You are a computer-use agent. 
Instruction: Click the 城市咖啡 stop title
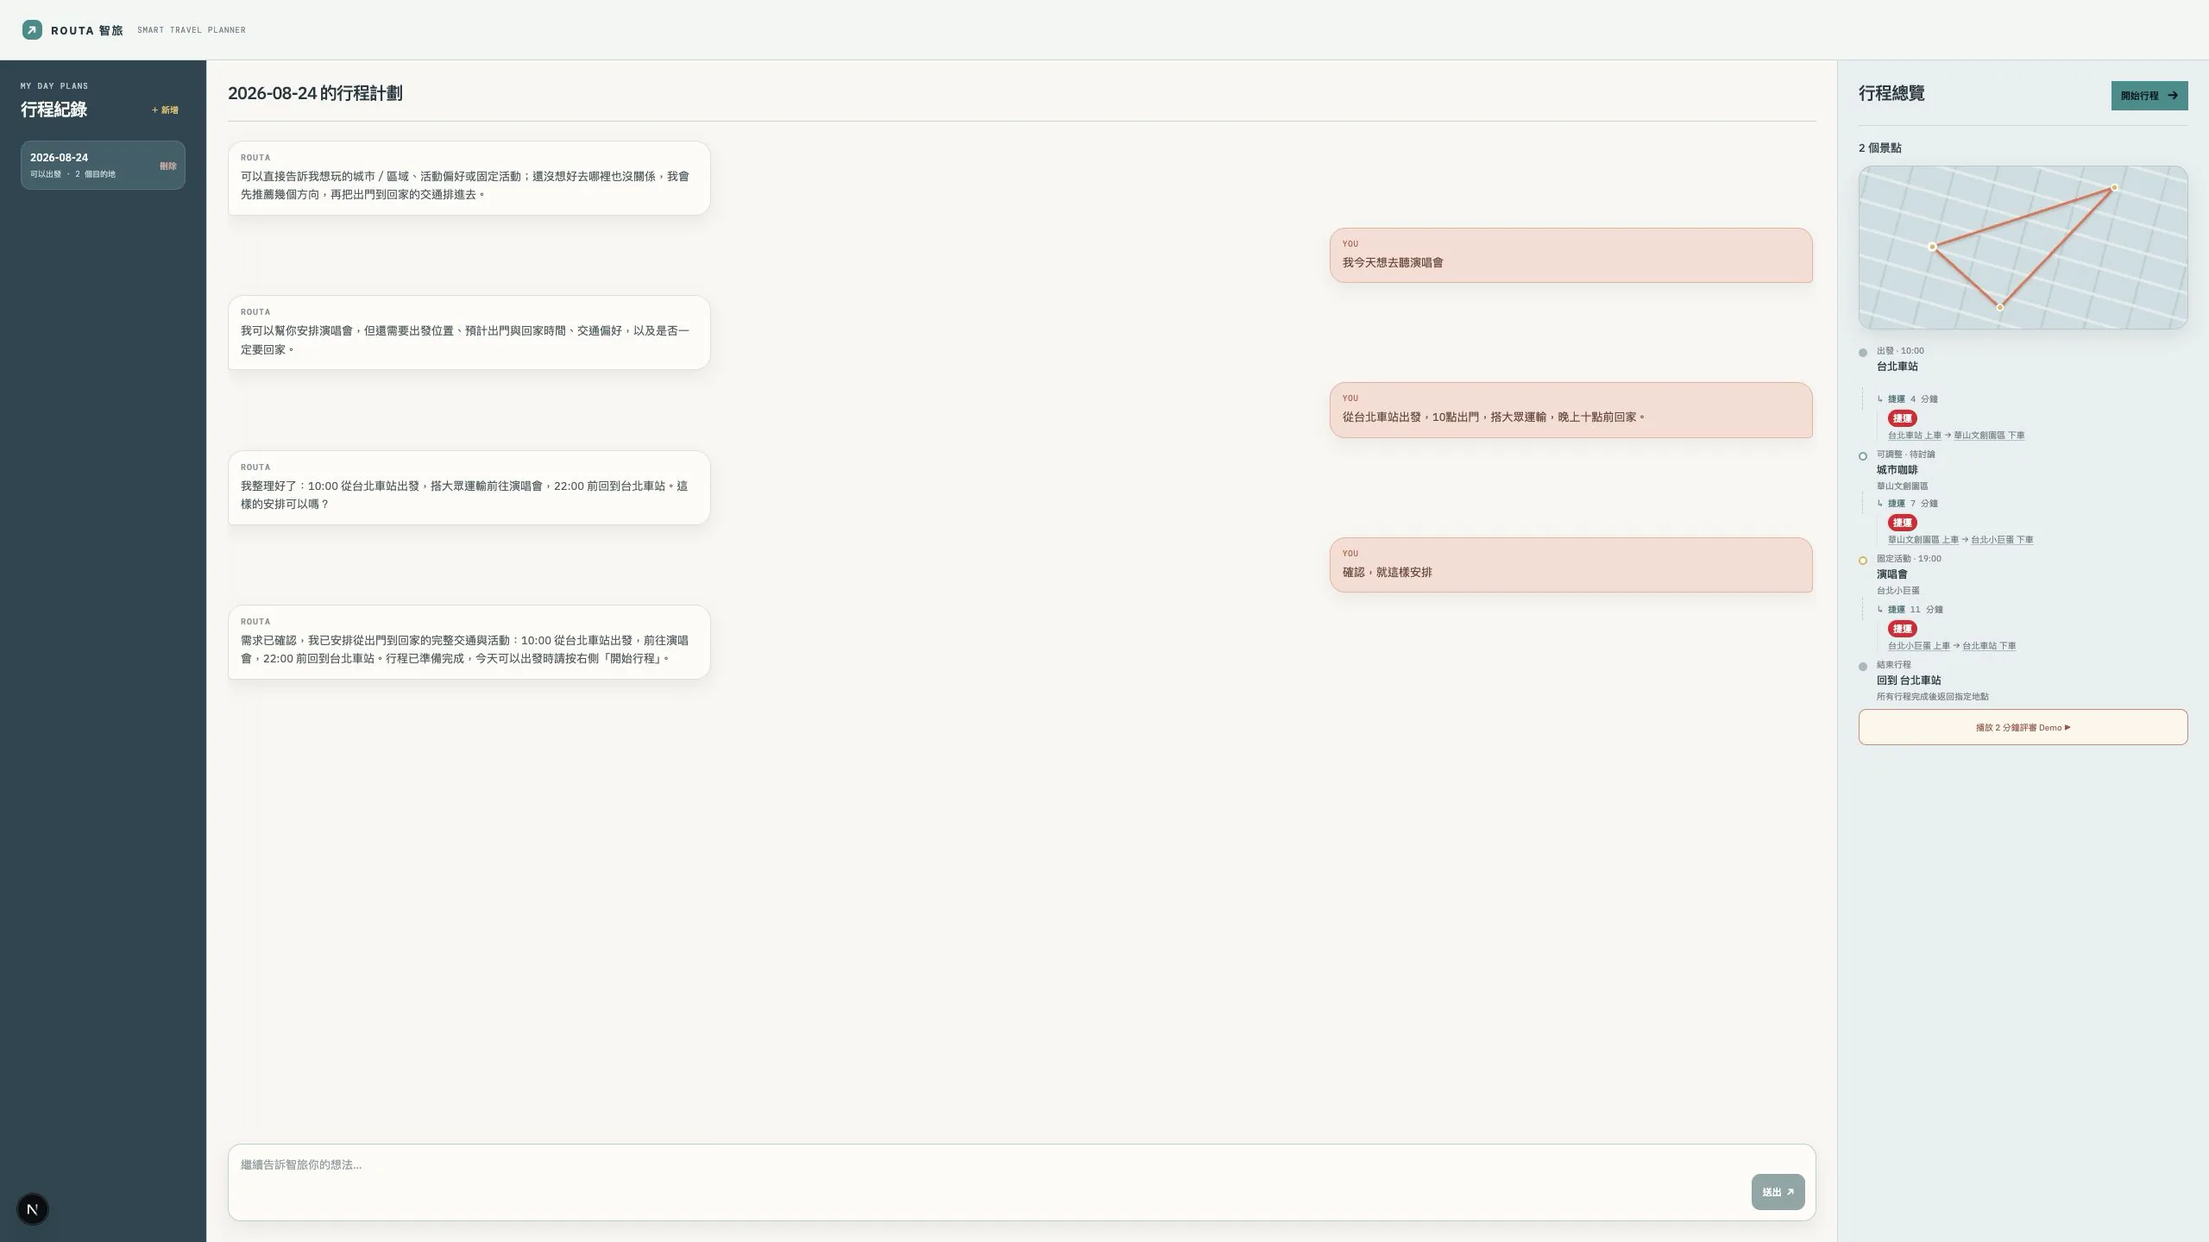(x=1897, y=470)
